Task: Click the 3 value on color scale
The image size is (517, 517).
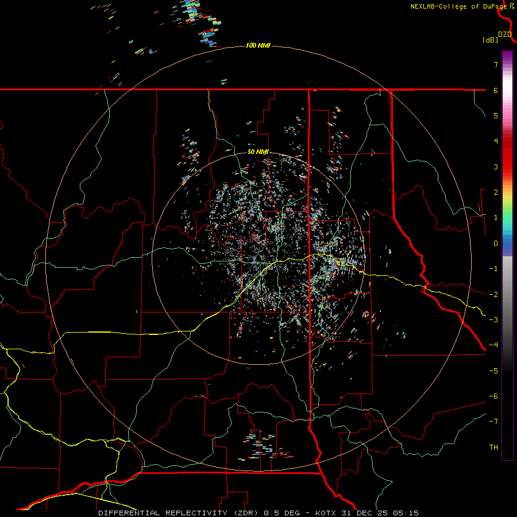Action: pyautogui.click(x=496, y=167)
